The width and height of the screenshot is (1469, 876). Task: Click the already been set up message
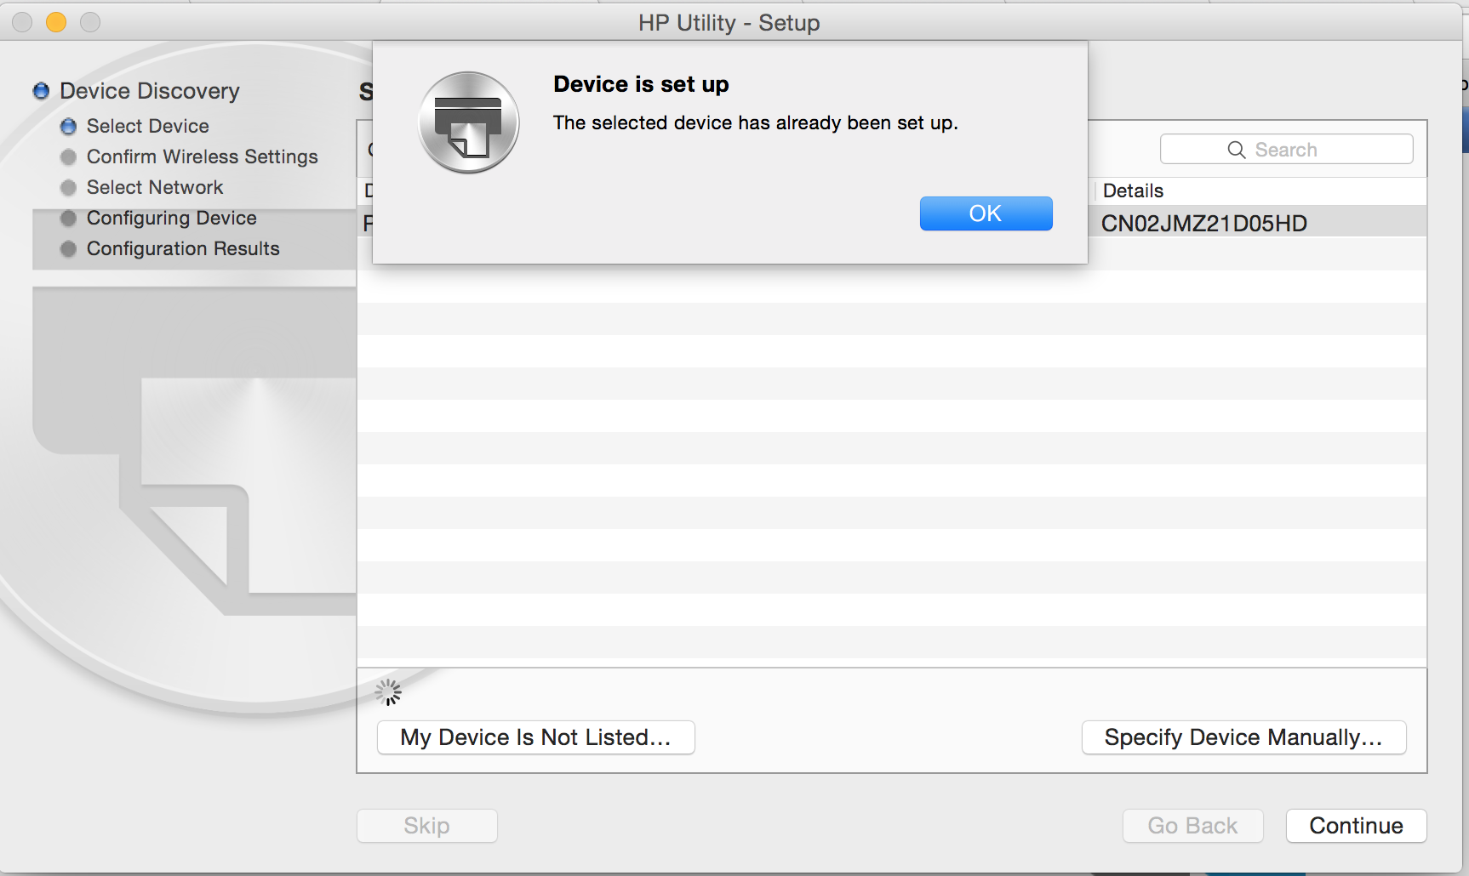pos(756,122)
